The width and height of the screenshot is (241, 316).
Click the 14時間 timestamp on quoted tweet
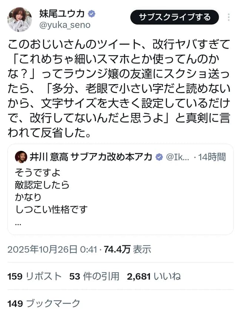(x=211, y=157)
